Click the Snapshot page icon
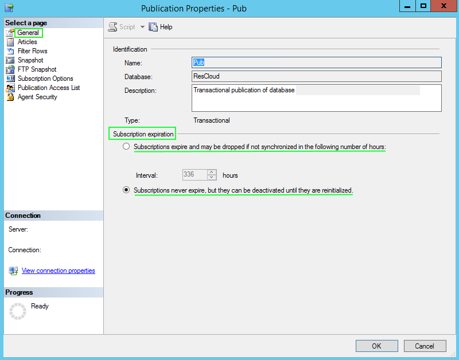Screen dimensions: 459x360 (x=10, y=60)
